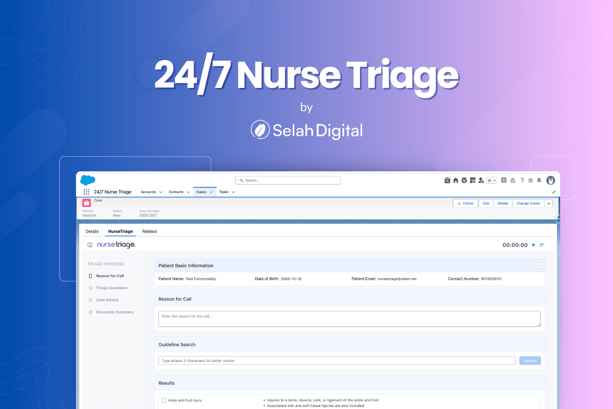Select Reason for Call step

click(110, 276)
